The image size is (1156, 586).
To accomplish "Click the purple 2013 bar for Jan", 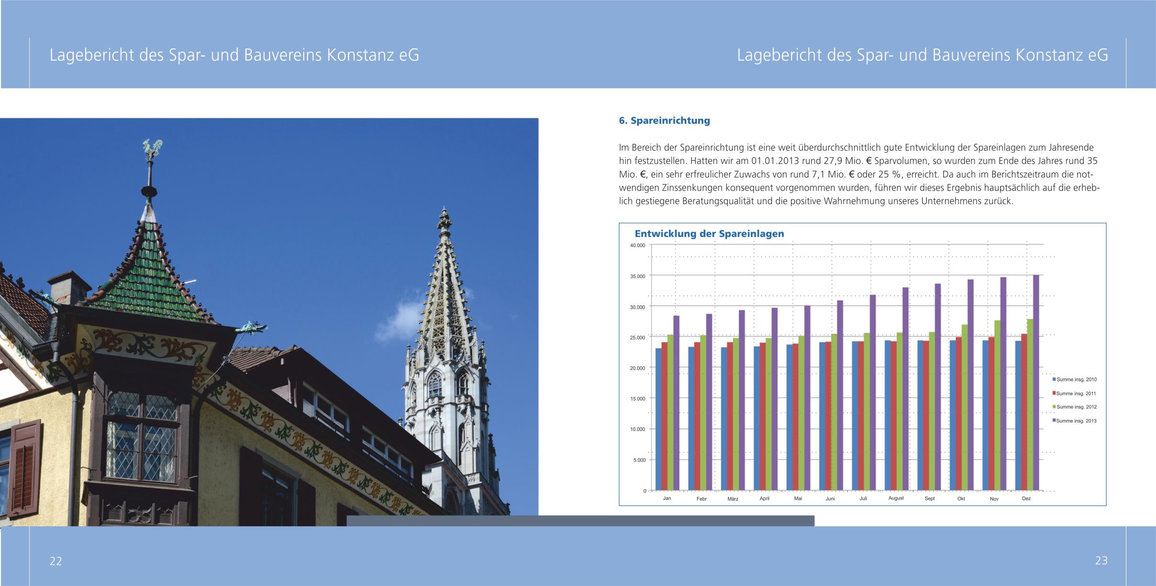I will click(x=676, y=403).
